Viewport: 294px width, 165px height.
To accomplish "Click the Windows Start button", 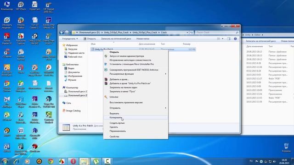I will (x=5, y=161).
